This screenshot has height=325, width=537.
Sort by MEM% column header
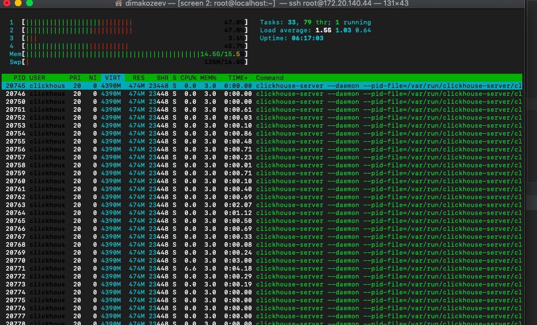208,78
